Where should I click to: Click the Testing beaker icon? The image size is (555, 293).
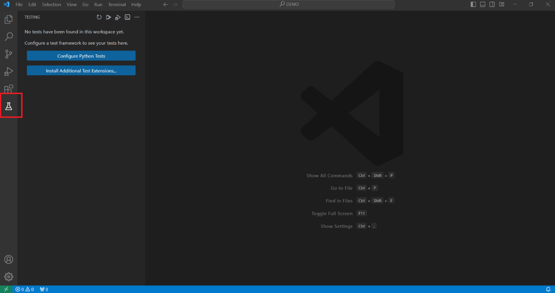(x=9, y=106)
